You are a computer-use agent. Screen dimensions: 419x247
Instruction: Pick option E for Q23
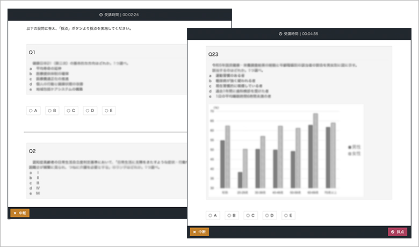(288, 215)
